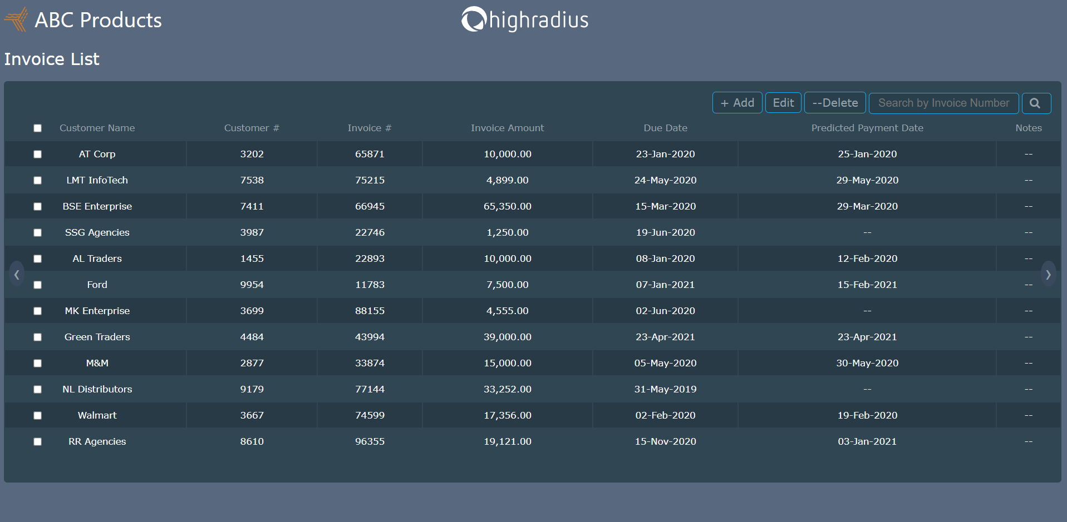This screenshot has width=1067, height=522.
Task: Click due date 24-May-2020
Action: pos(665,180)
